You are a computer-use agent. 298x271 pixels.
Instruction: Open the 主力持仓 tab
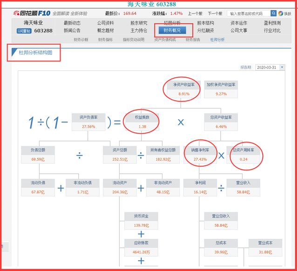pos(139,30)
